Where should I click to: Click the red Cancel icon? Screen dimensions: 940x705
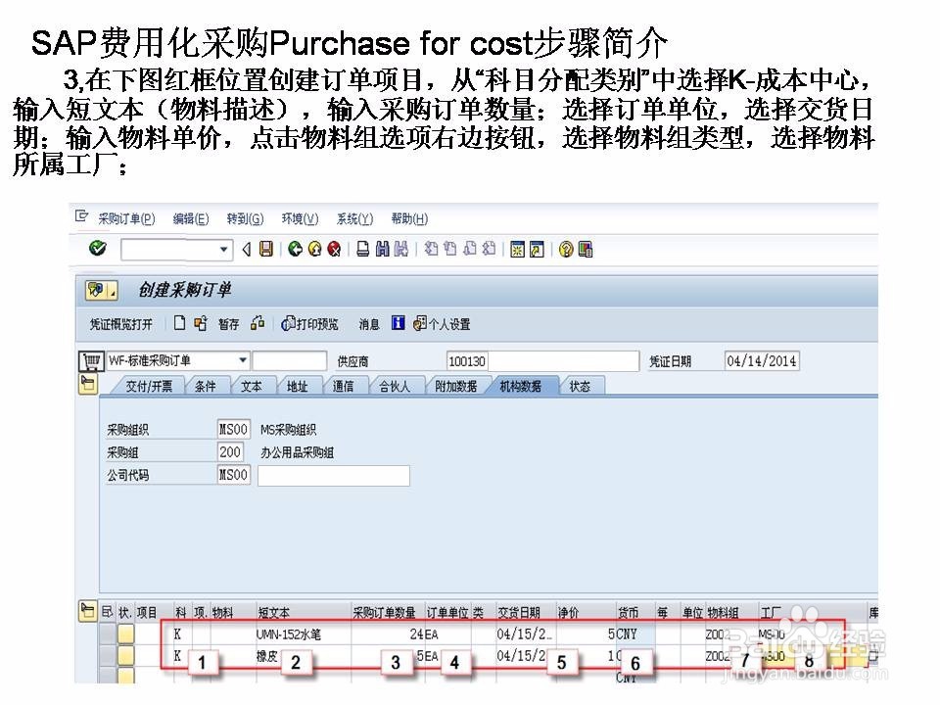tap(335, 250)
